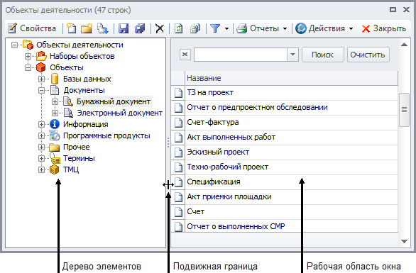Open the filter dropdown arrow
The image size is (416, 273).
[x=227, y=28]
